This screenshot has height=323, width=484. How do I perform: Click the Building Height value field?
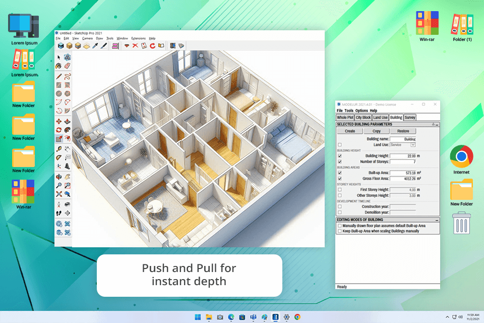click(x=403, y=156)
